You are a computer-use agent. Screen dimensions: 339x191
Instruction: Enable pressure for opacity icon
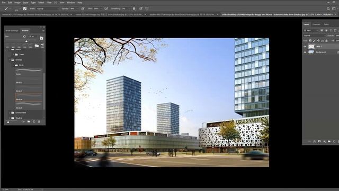pos(83,8)
